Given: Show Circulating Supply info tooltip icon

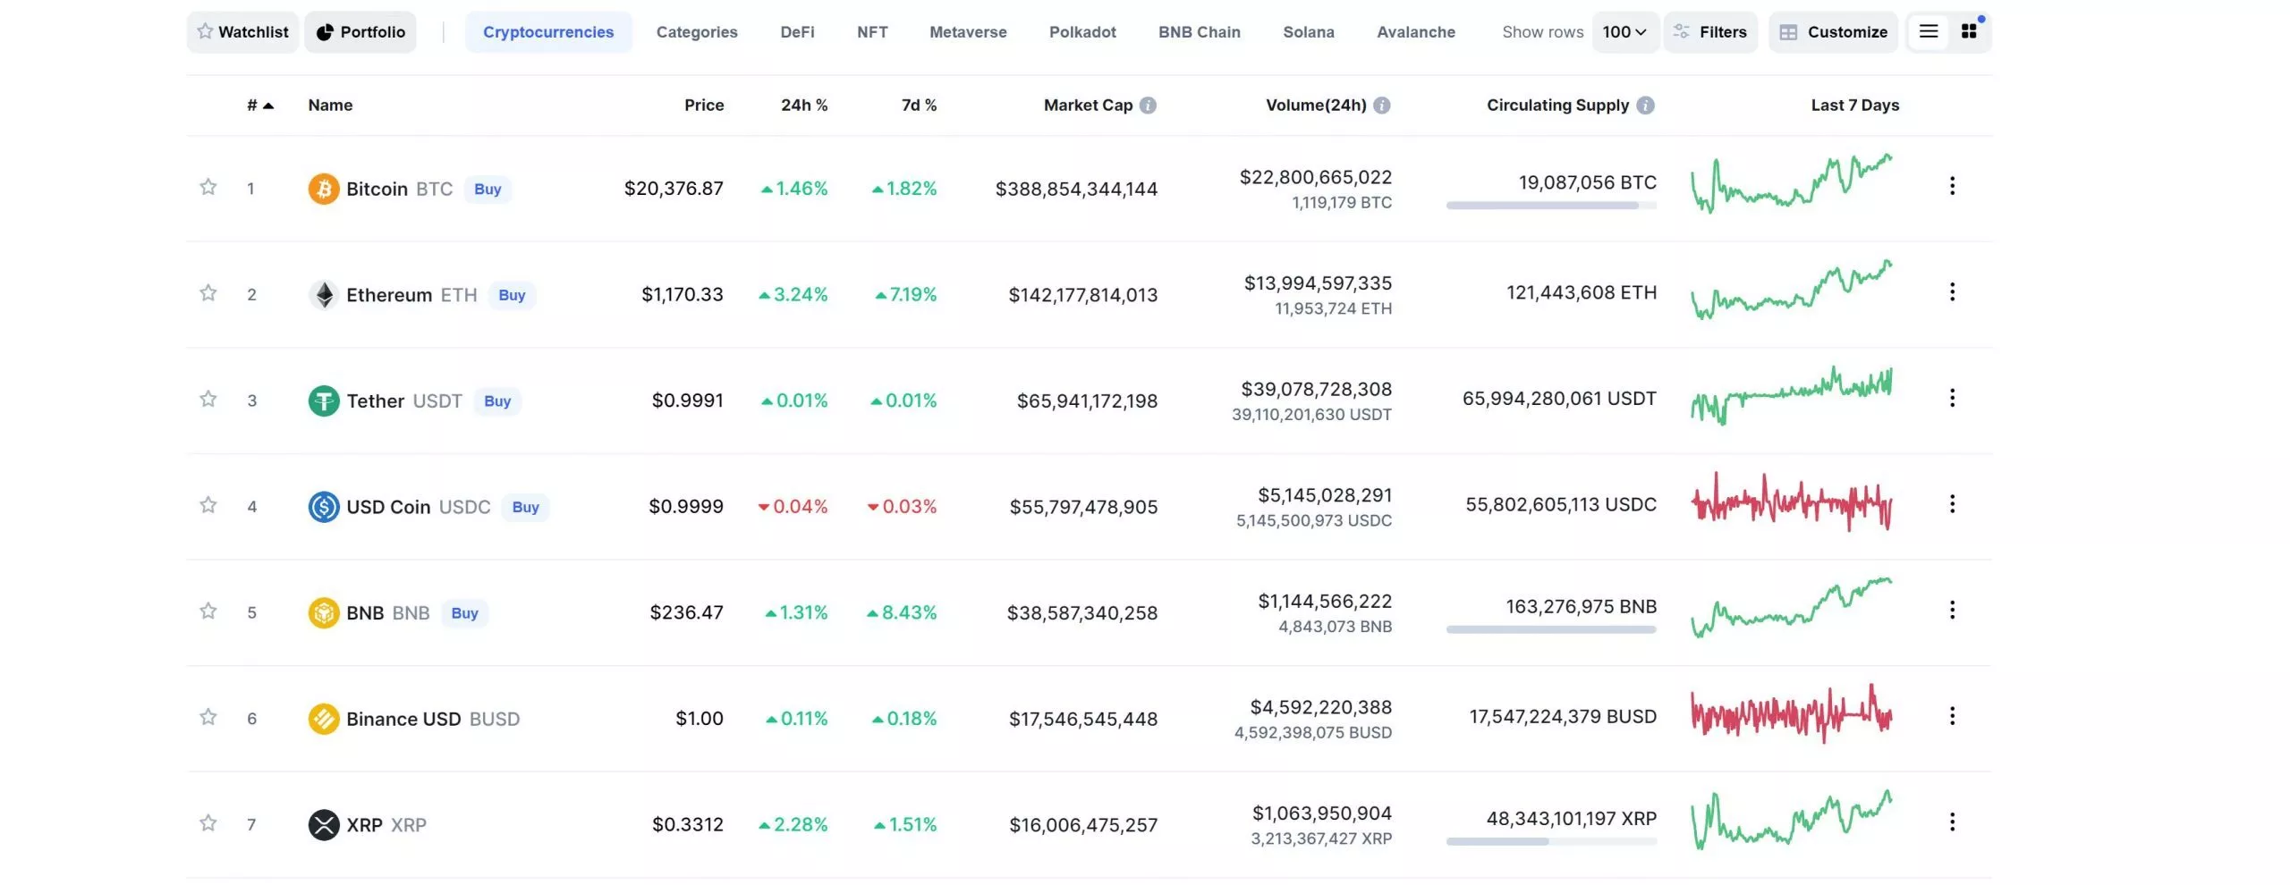Looking at the screenshot, I should (1646, 105).
